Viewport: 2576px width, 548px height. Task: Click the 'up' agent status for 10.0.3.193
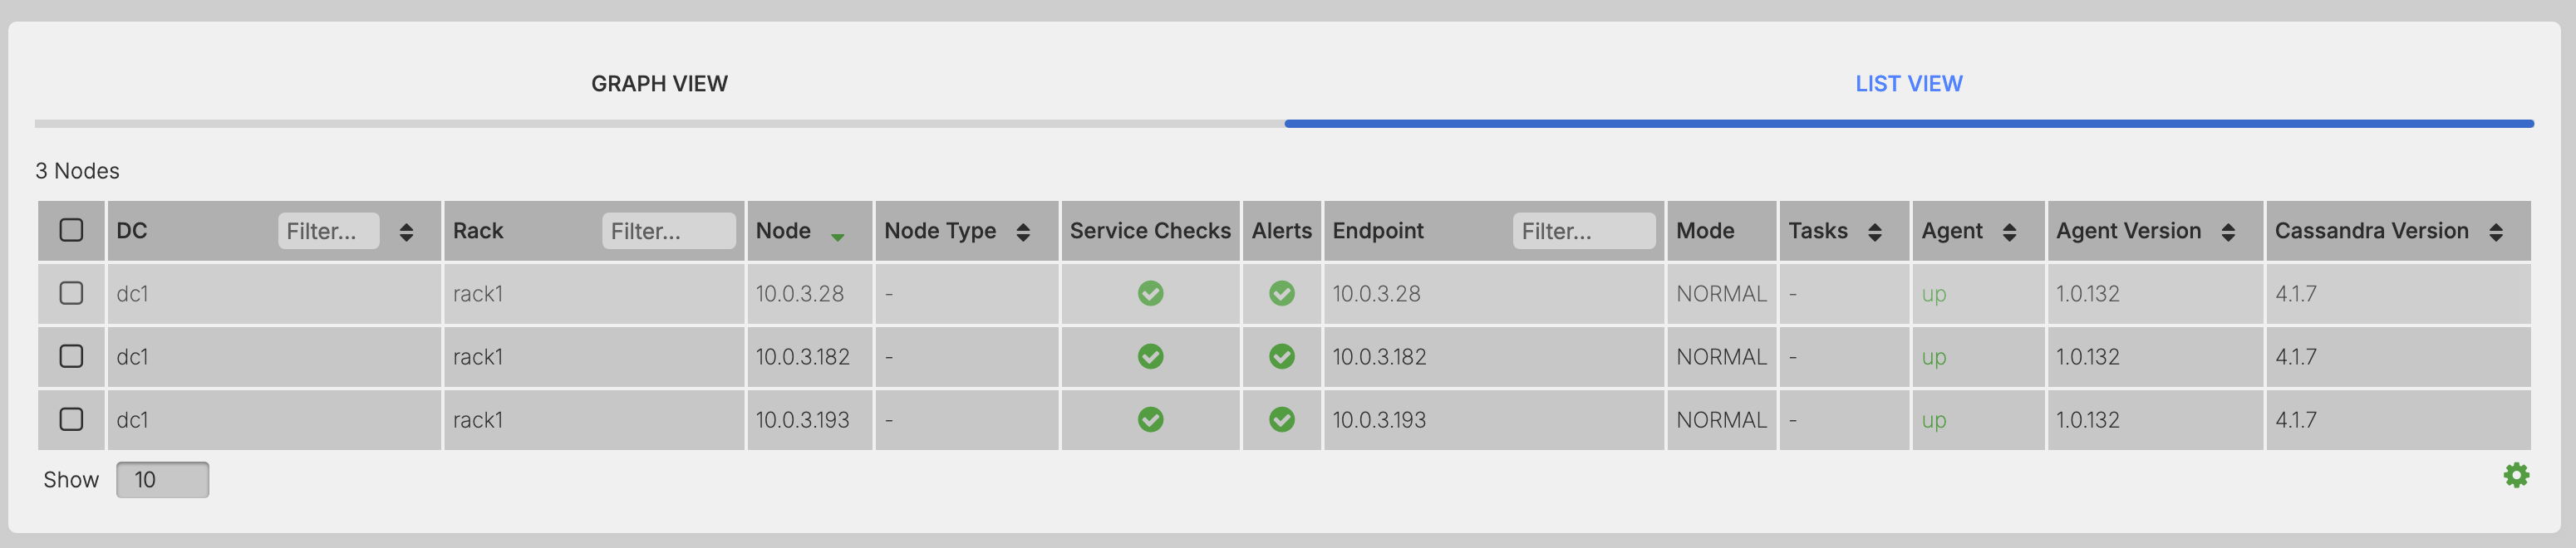point(1933,420)
